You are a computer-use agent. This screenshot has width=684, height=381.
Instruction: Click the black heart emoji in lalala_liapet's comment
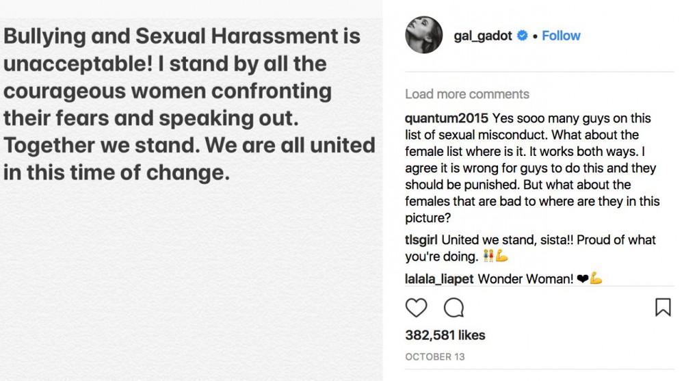[583, 279]
